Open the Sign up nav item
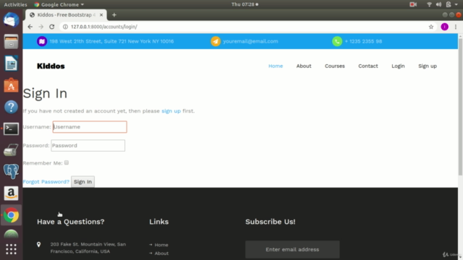This screenshot has width=463, height=260. (x=428, y=66)
